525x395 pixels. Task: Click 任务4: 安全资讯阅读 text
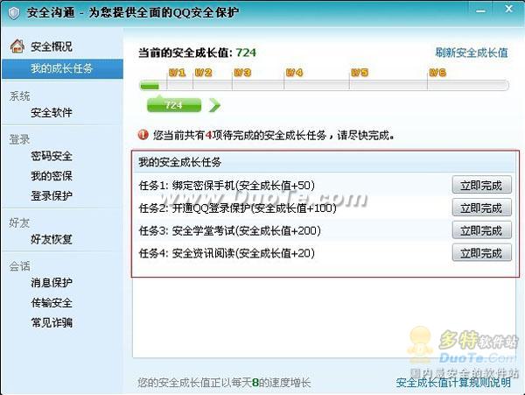point(227,253)
